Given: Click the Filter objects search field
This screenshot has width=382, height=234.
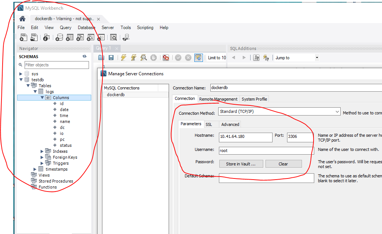Looking at the screenshot, I should (x=57, y=65).
